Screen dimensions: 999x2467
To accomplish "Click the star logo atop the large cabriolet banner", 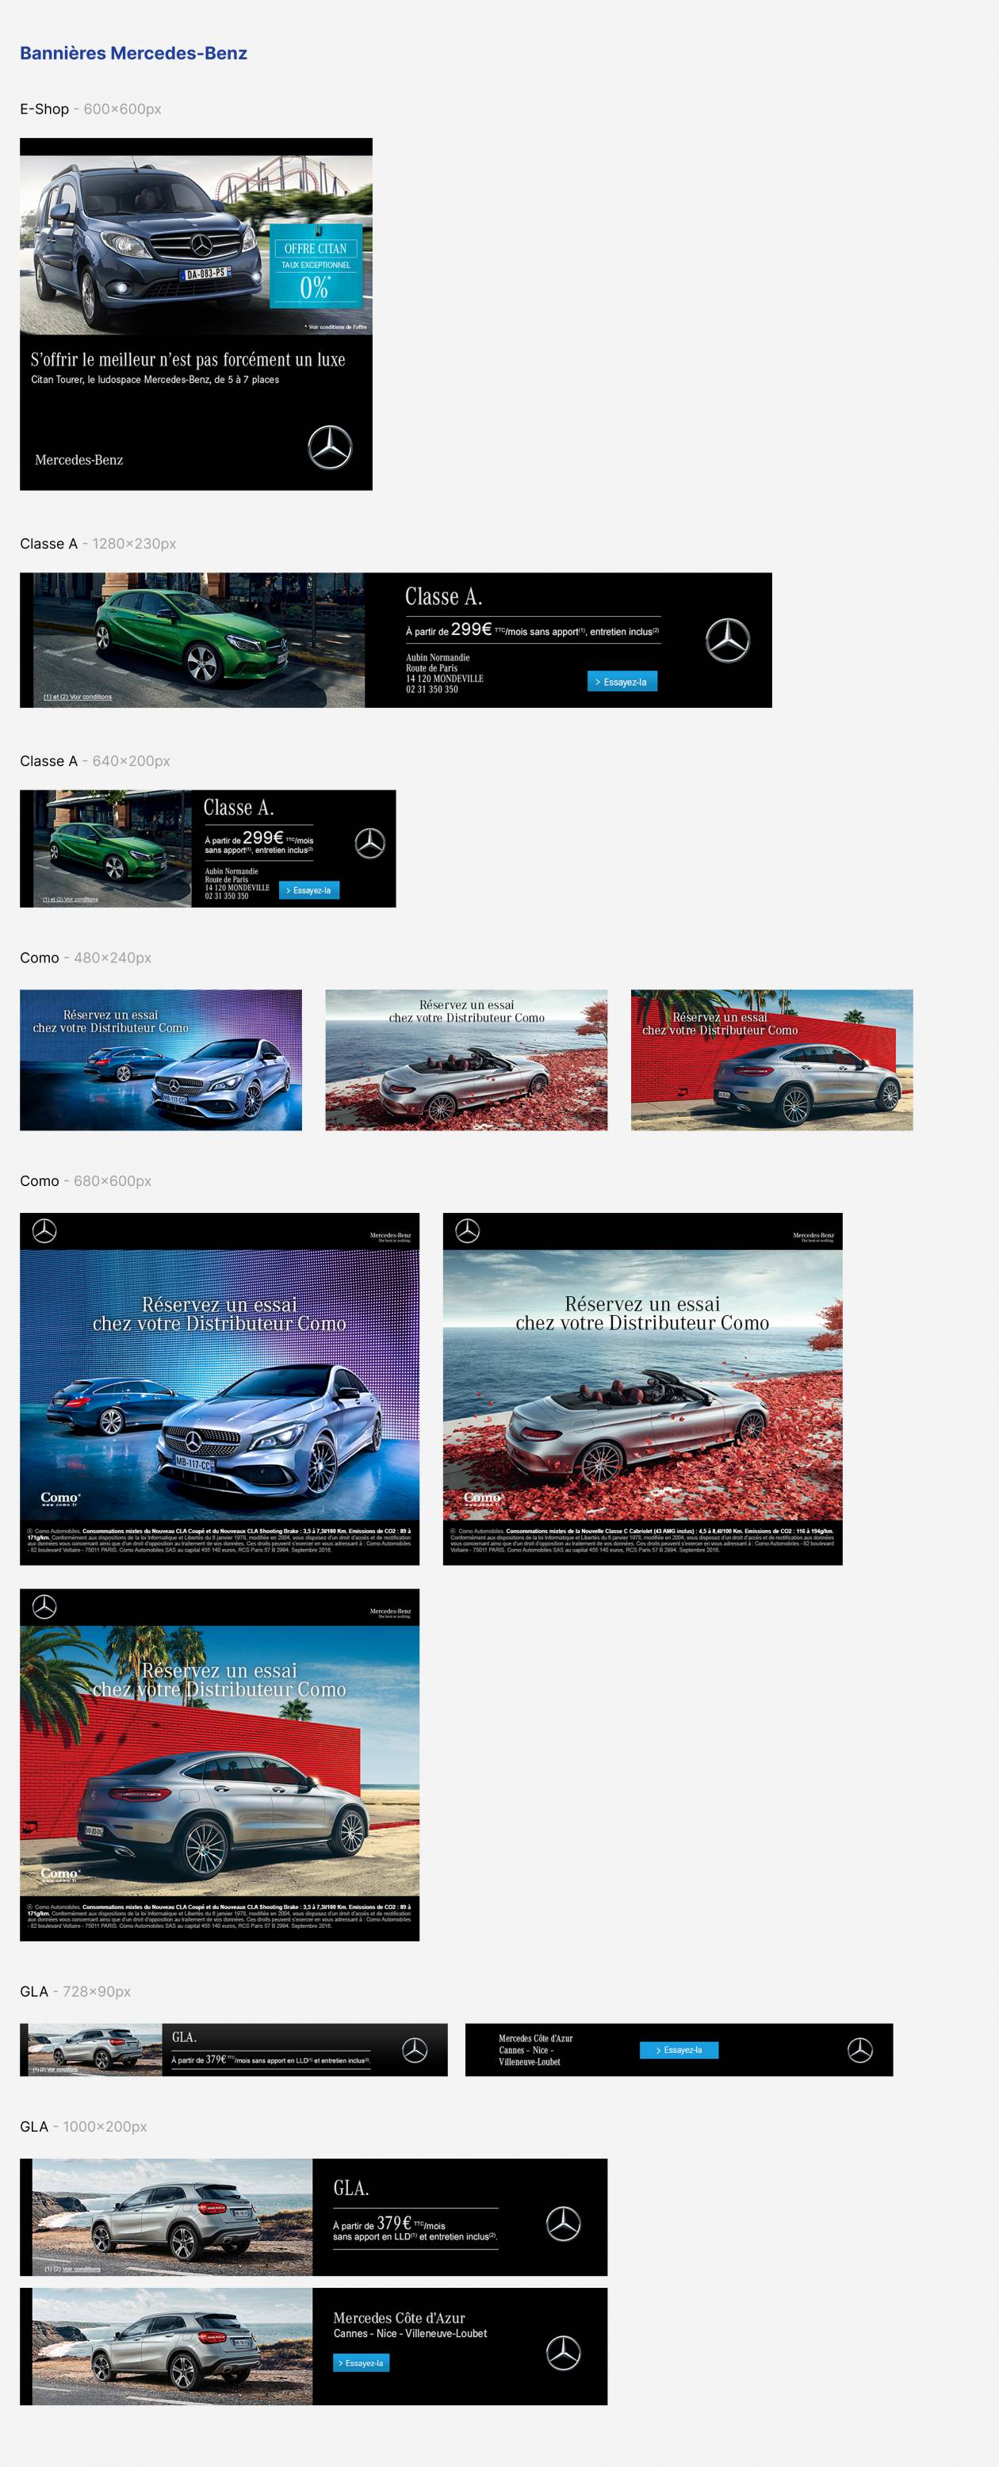I will pos(466,1230).
